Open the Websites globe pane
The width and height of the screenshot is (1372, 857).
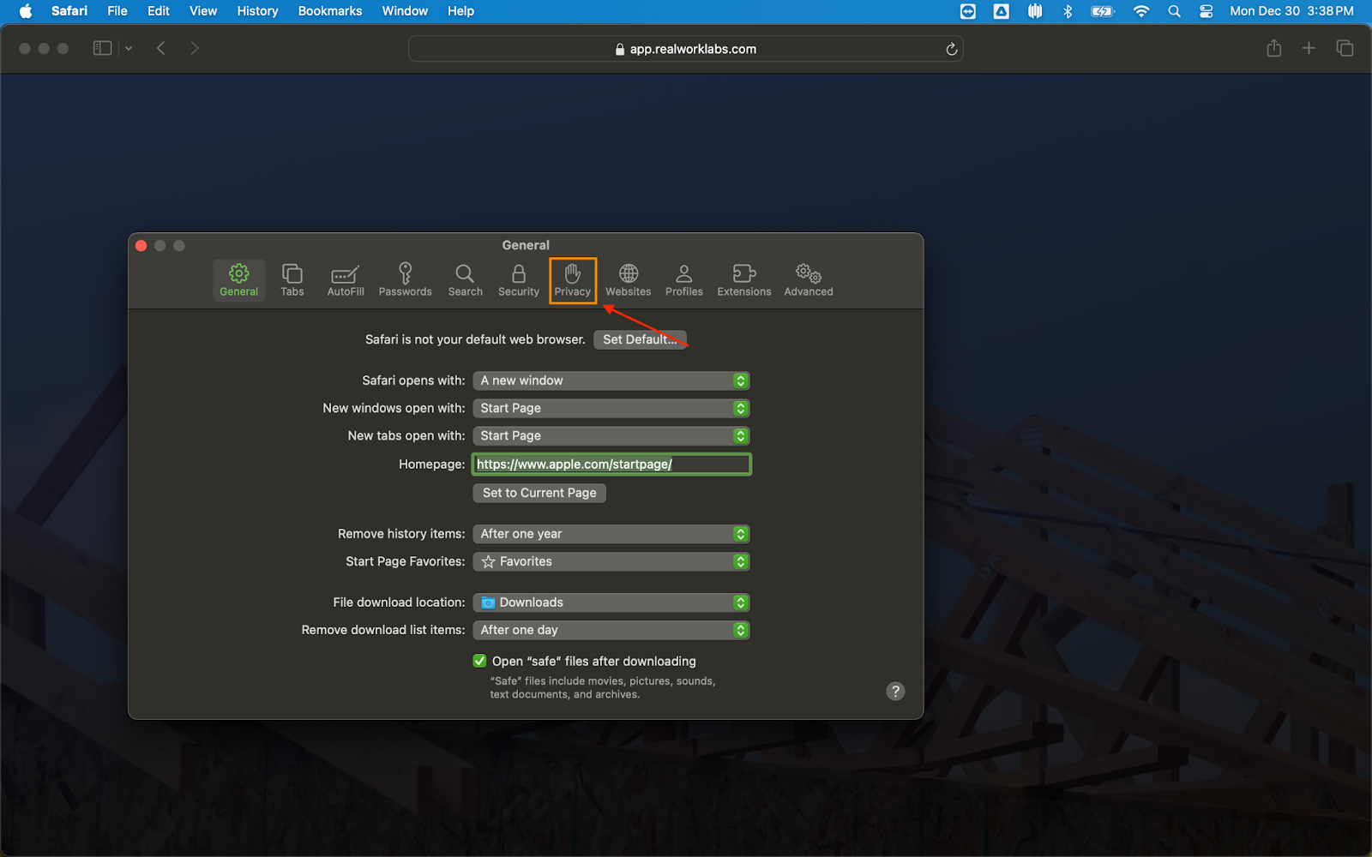(629, 280)
